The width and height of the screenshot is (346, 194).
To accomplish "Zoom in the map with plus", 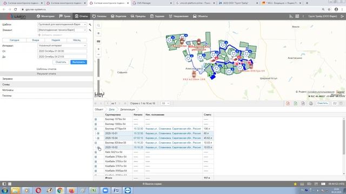I will (x=98, y=49).
